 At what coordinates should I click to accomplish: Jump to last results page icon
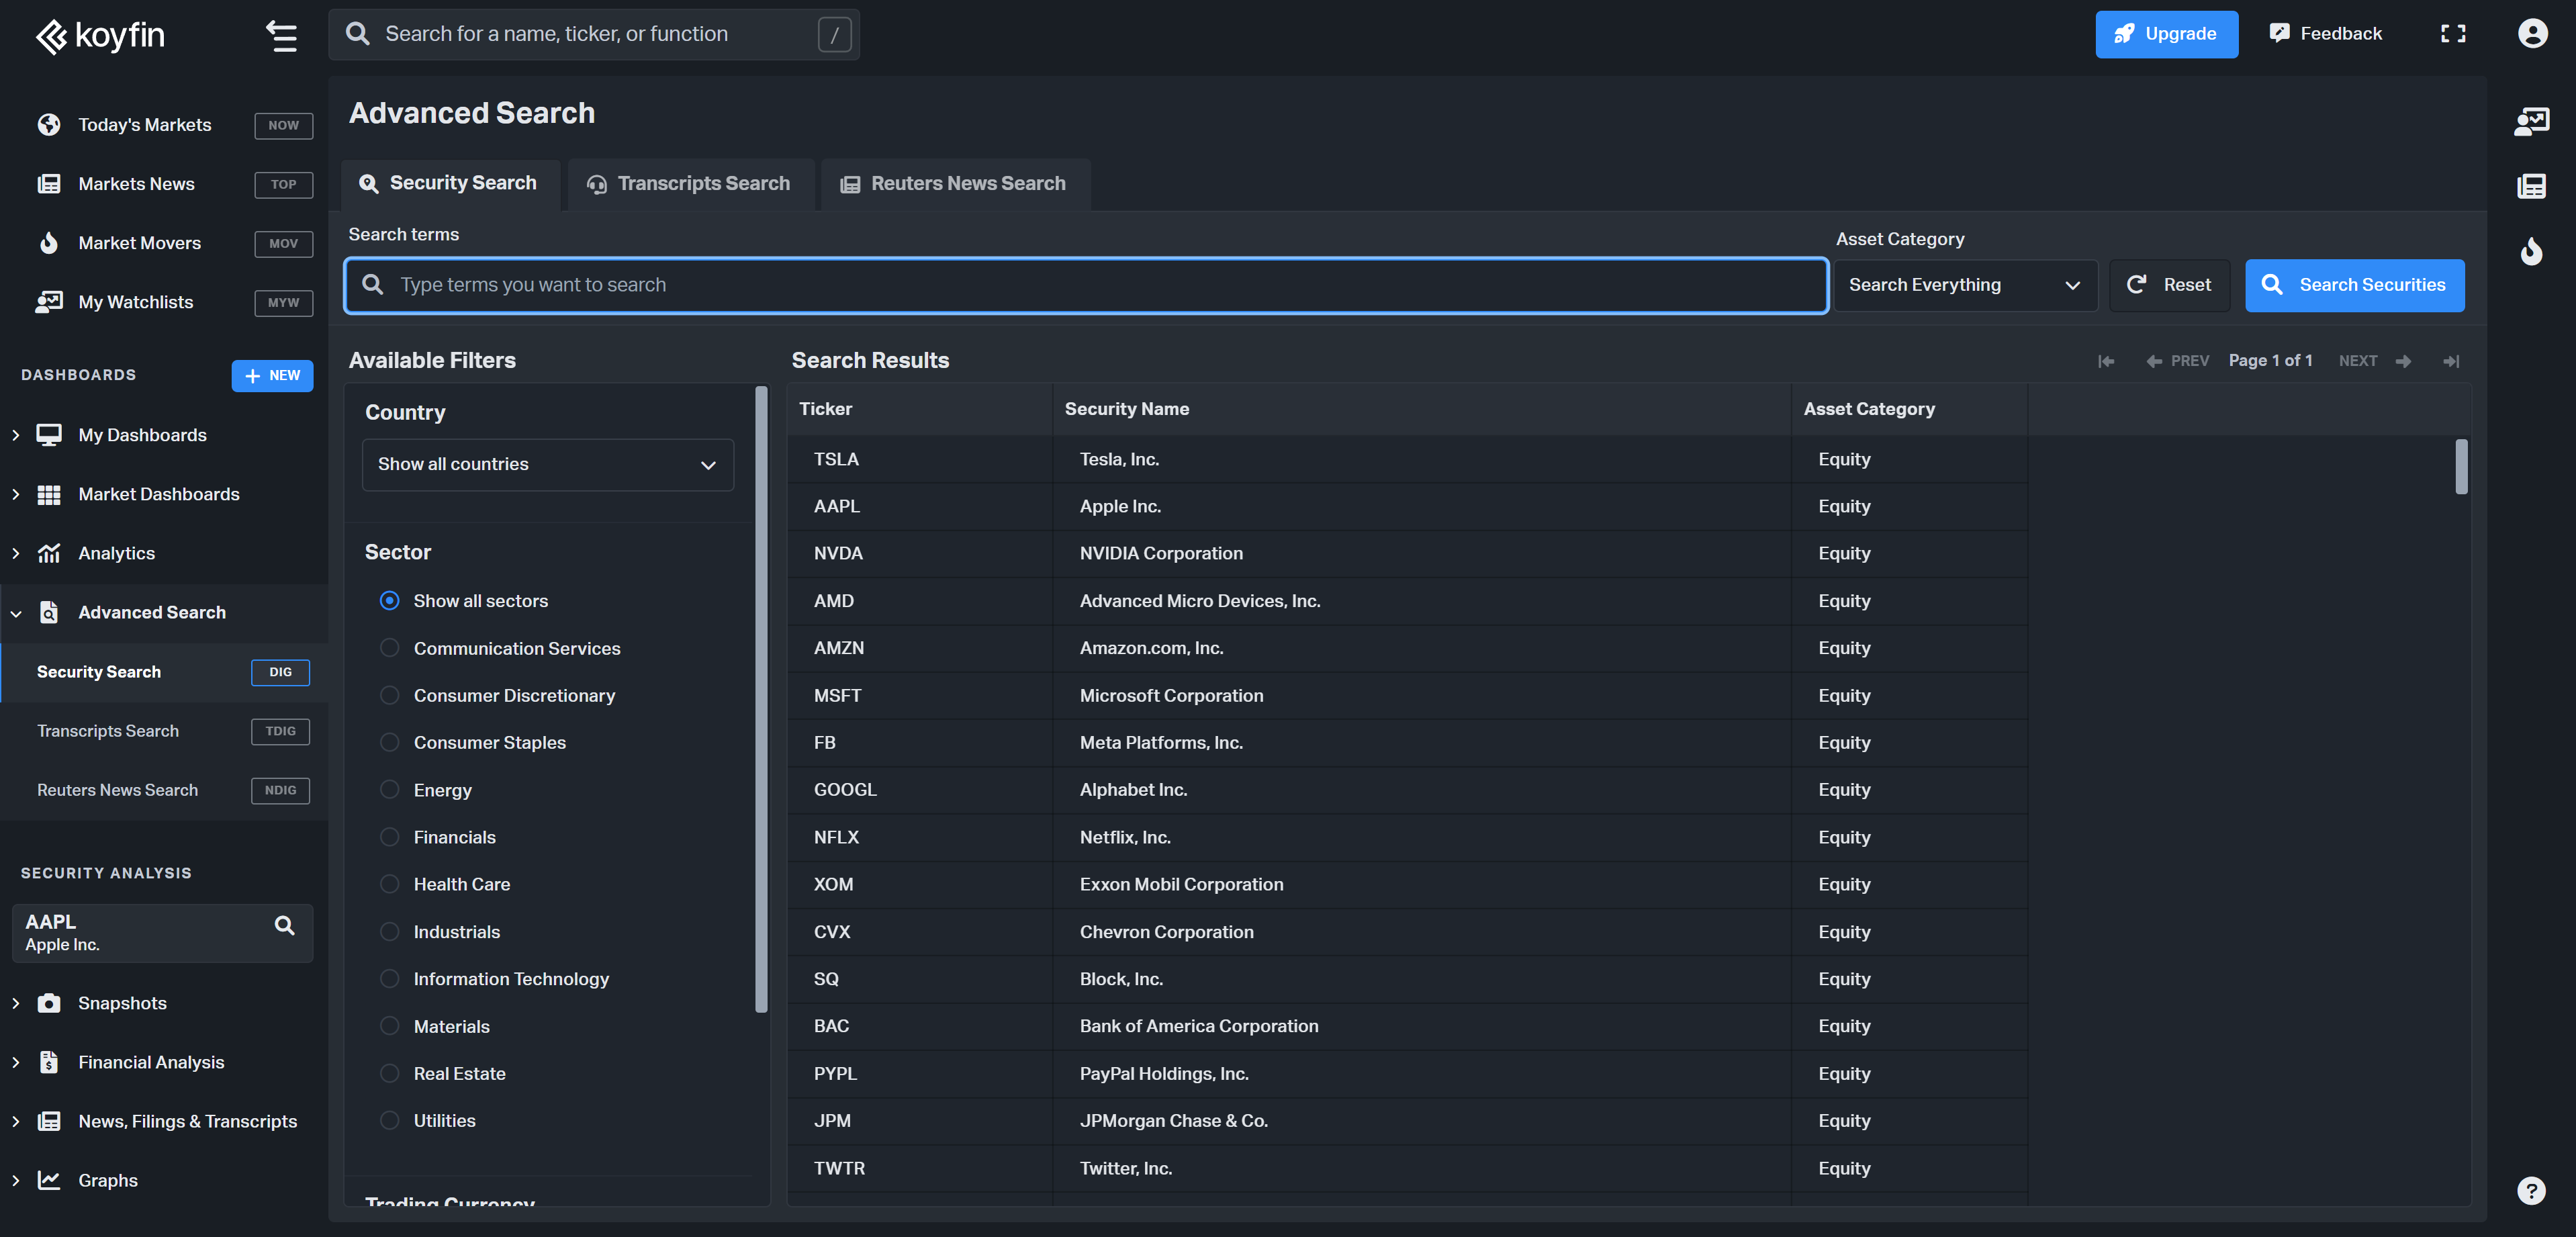pyautogui.click(x=2451, y=361)
